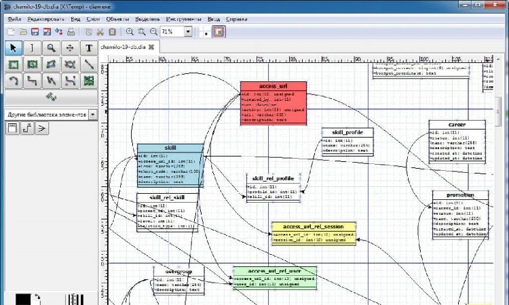Click the promotion table title
The width and height of the screenshot is (509, 305).
pyautogui.click(x=460, y=195)
